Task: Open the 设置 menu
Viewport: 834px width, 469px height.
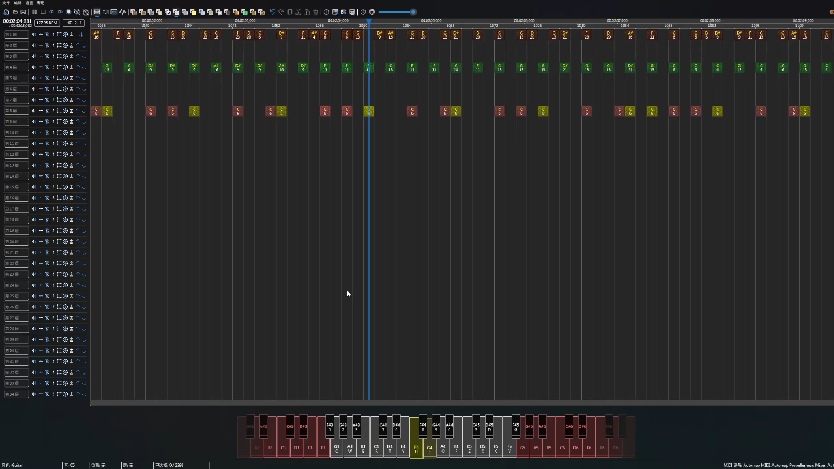Action: (29, 3)
